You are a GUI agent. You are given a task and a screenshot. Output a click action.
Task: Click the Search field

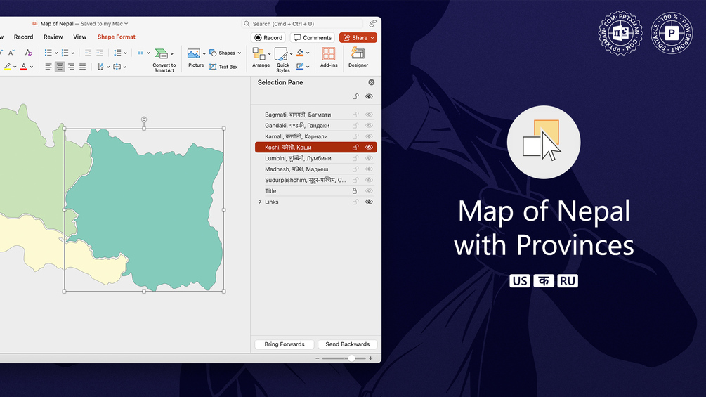click(x=303, y=23)
